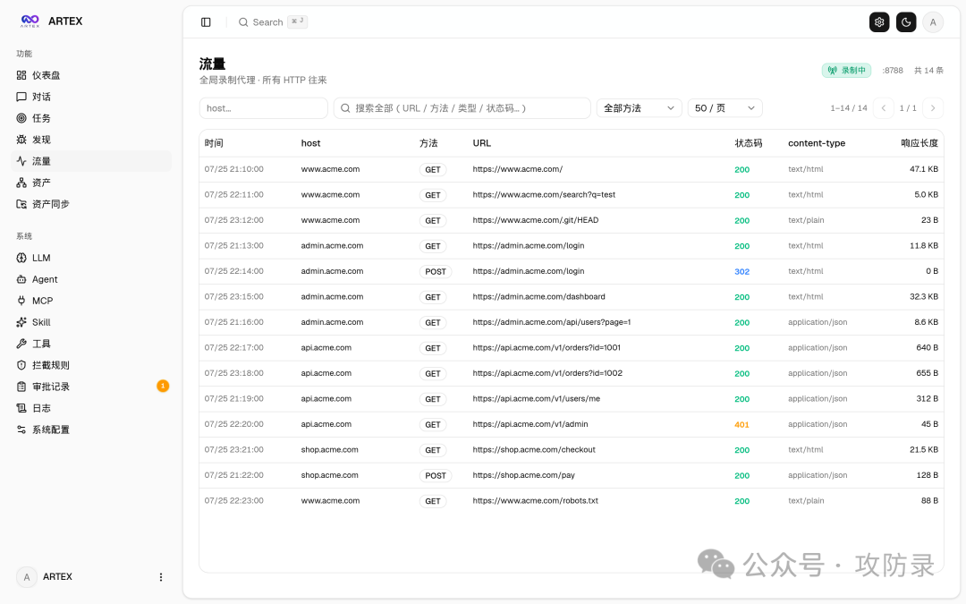The width and height of the screenshot is (966, 604).
Task: Click the 搜索全部 search input field
Action: point(462,108)
